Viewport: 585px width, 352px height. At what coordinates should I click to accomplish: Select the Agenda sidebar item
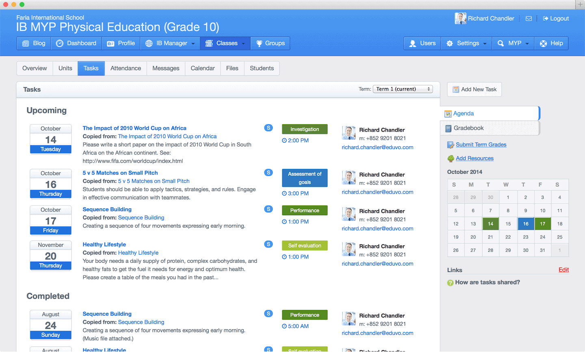coord(490,114)
